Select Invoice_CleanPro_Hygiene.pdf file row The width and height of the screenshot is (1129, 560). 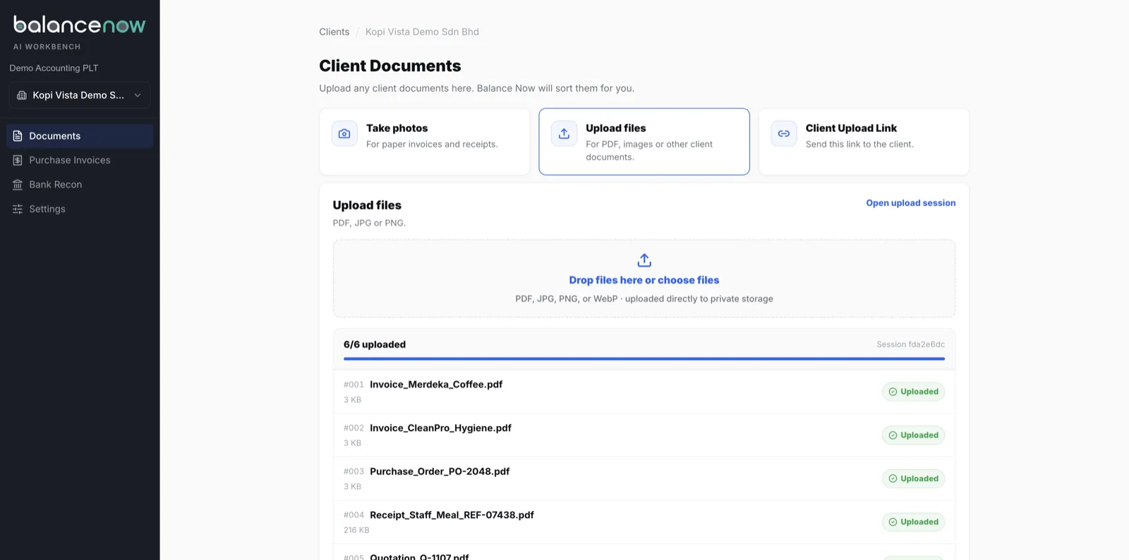click(644, 435)
